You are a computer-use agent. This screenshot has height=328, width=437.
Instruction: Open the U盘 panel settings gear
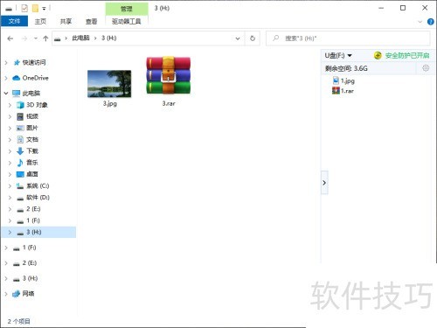point(426,68)
